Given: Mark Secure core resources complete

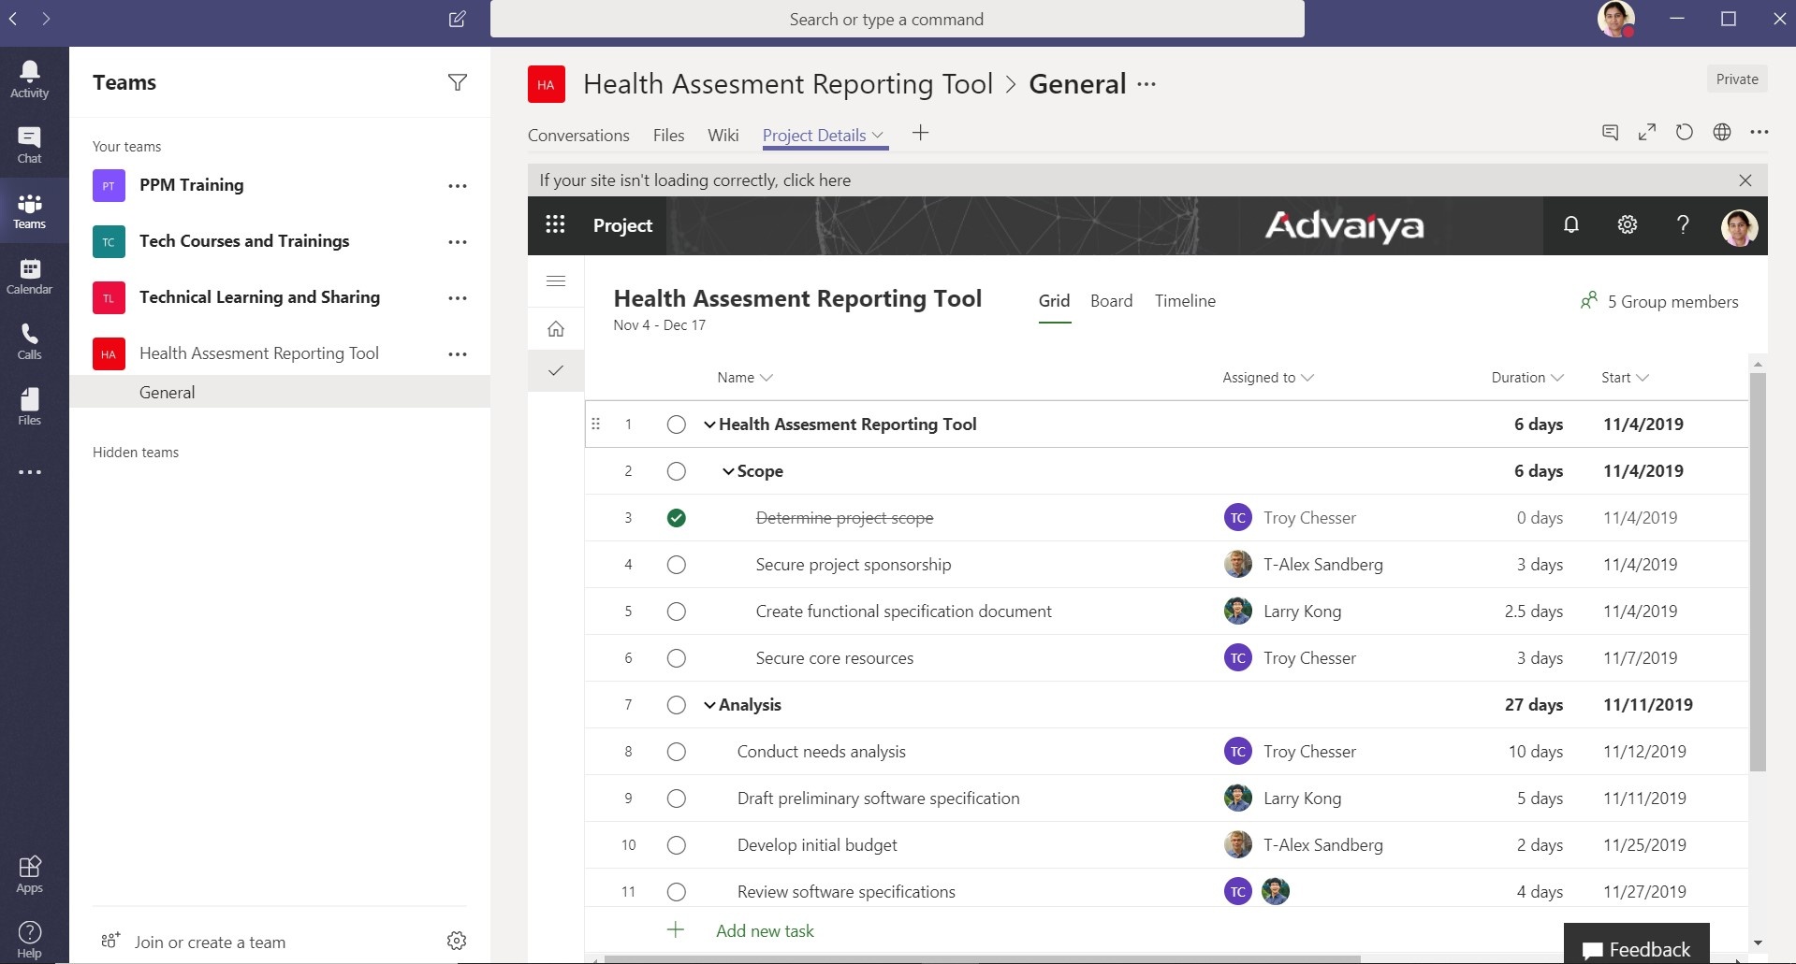Looking at the screenshot, I should click(x=677, y=658).
